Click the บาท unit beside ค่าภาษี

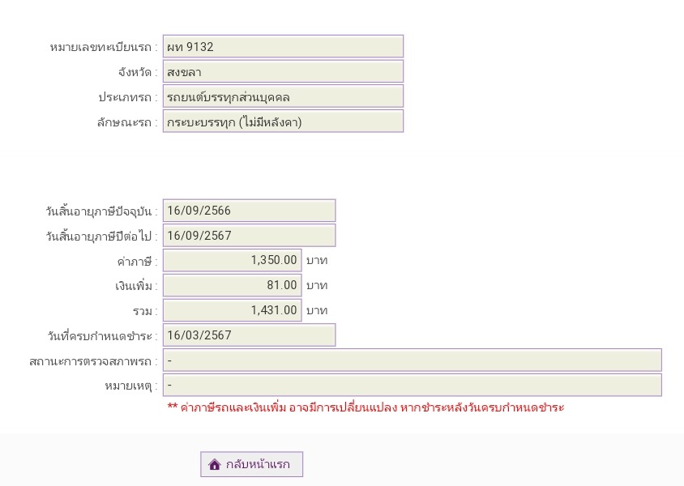[317, 261]
